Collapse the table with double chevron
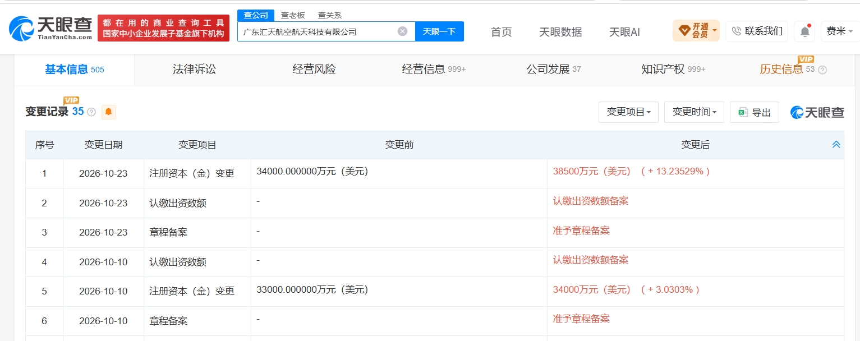This screenshot has width=860, height=341. click(x=836, y=145)
